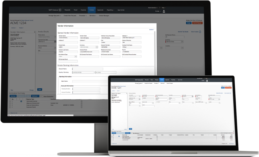This screenshot has width=259, height=157.
Task: Click the View Invoice document icon on laptop
Action: [x=230, y=93]
